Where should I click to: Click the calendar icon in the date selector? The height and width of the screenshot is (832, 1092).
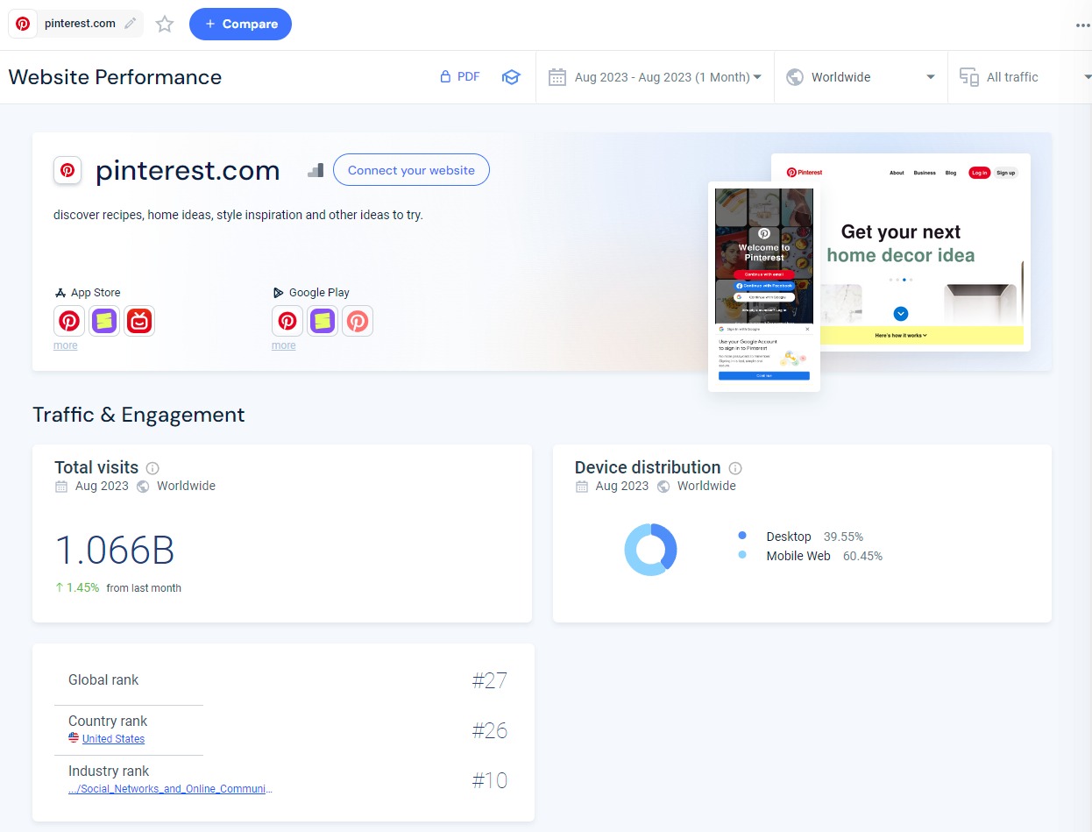[x=557, y=77]
